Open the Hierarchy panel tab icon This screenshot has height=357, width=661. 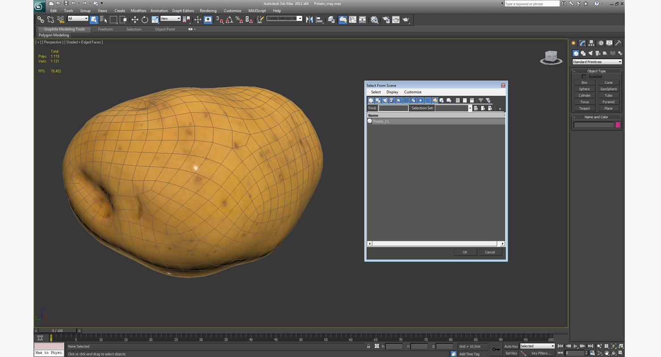591,43
